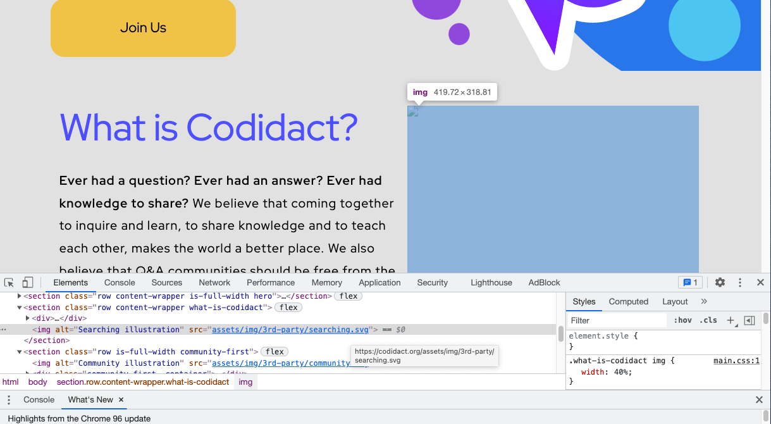Click the Join Us button
This screenshot has width=771, height=424.
(143, 28)
